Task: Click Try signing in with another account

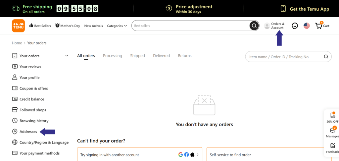Action: tap(110, 155)
